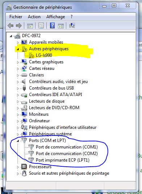Expand the Ordinateur node

point(18,121)
